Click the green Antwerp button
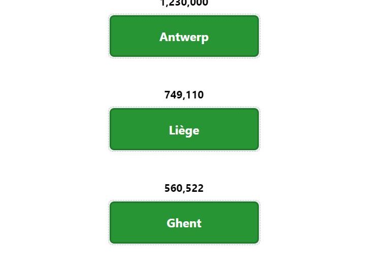 tap(184, 36)
